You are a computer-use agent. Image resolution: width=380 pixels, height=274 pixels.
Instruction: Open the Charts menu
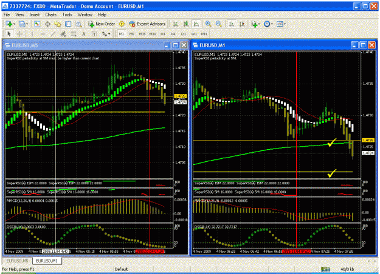[51, 15]
